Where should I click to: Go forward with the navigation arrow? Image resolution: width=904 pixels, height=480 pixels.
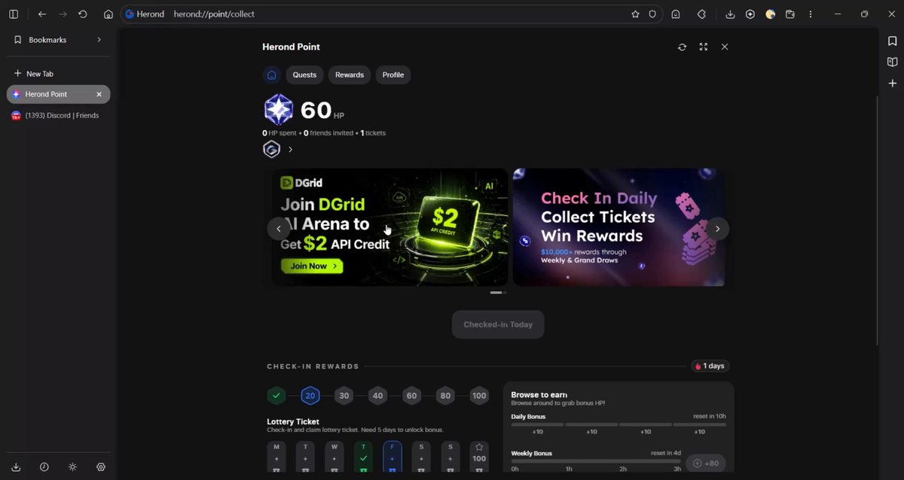click(x=63, y=14)
